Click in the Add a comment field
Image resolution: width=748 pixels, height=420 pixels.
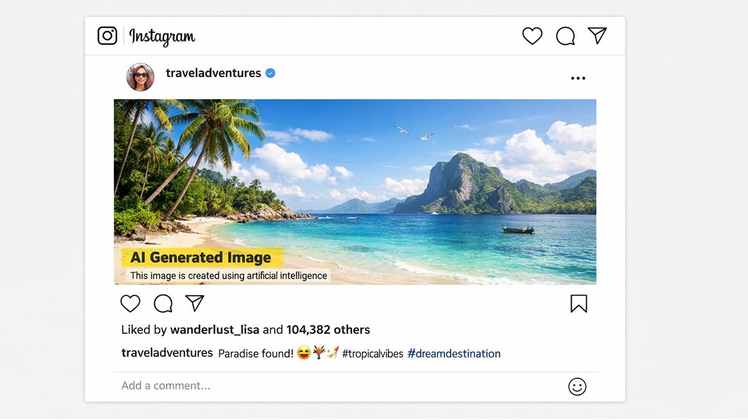point(312,386)
